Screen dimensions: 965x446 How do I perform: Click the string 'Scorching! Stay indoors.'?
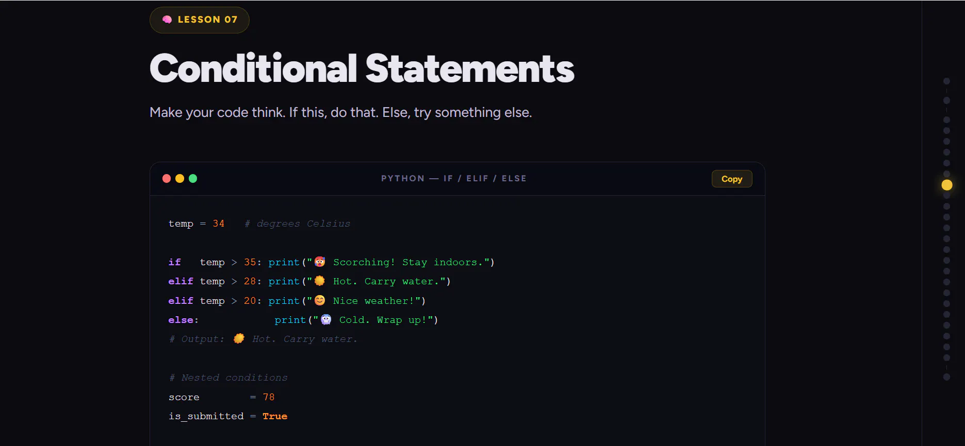click(x=408, y=262)
